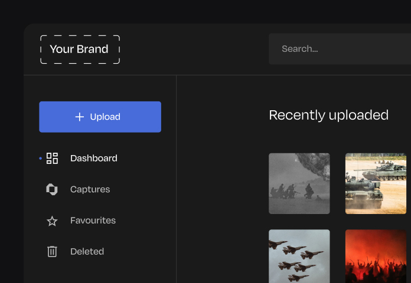Image resolution: width=411 pixels, height=283 pixels.
Task: Click the Deleted trash can icon
Action: (x=52, y=252)
